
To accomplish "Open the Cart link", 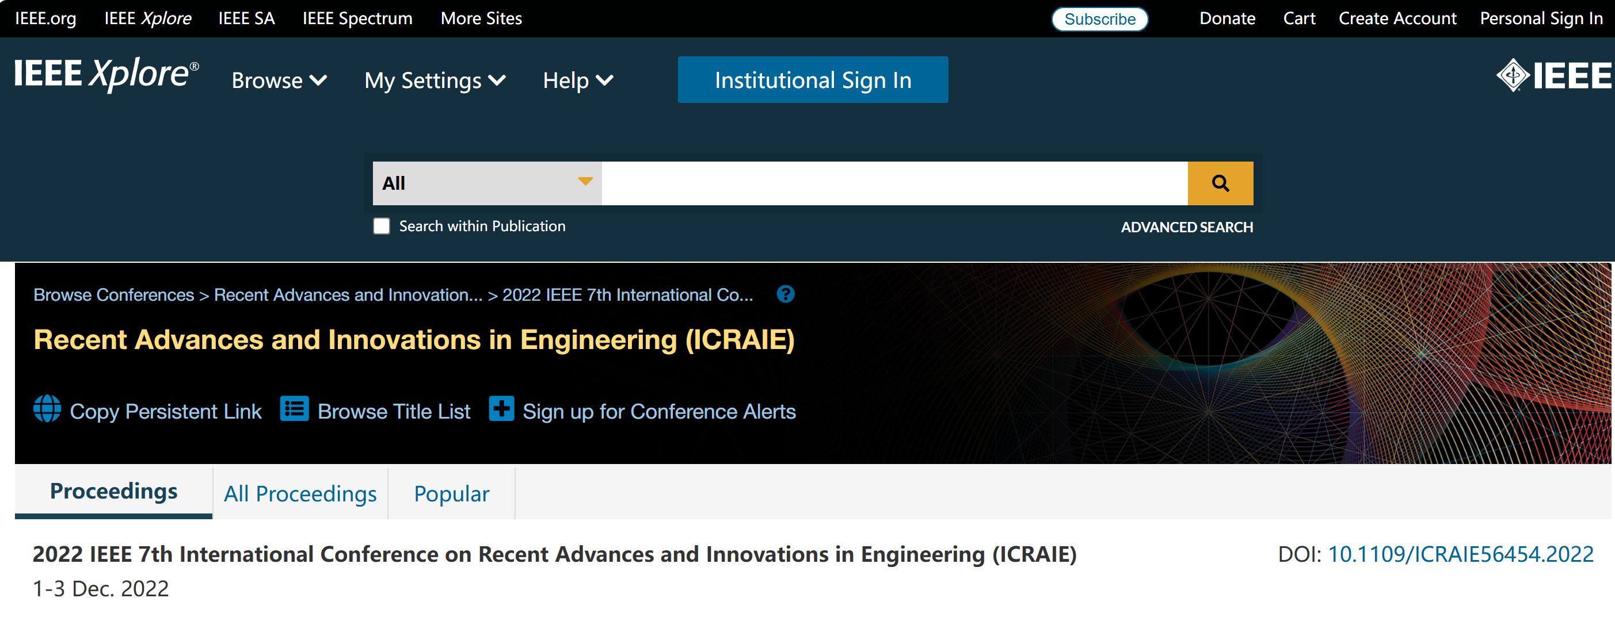I will (x=1299, y=18).
